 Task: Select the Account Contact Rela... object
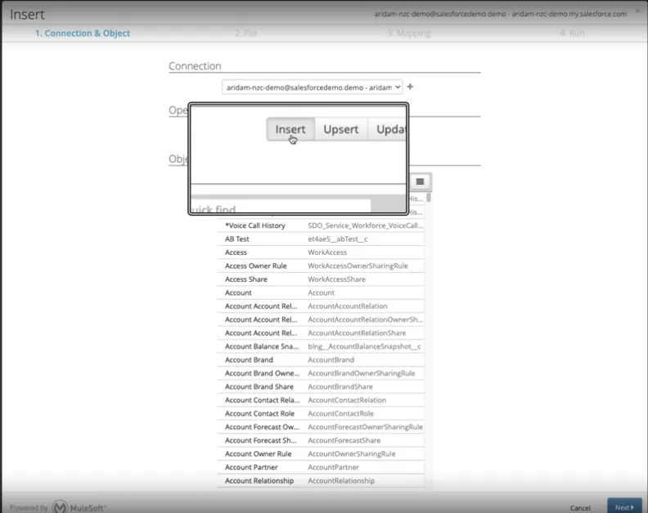pos(321,400)
